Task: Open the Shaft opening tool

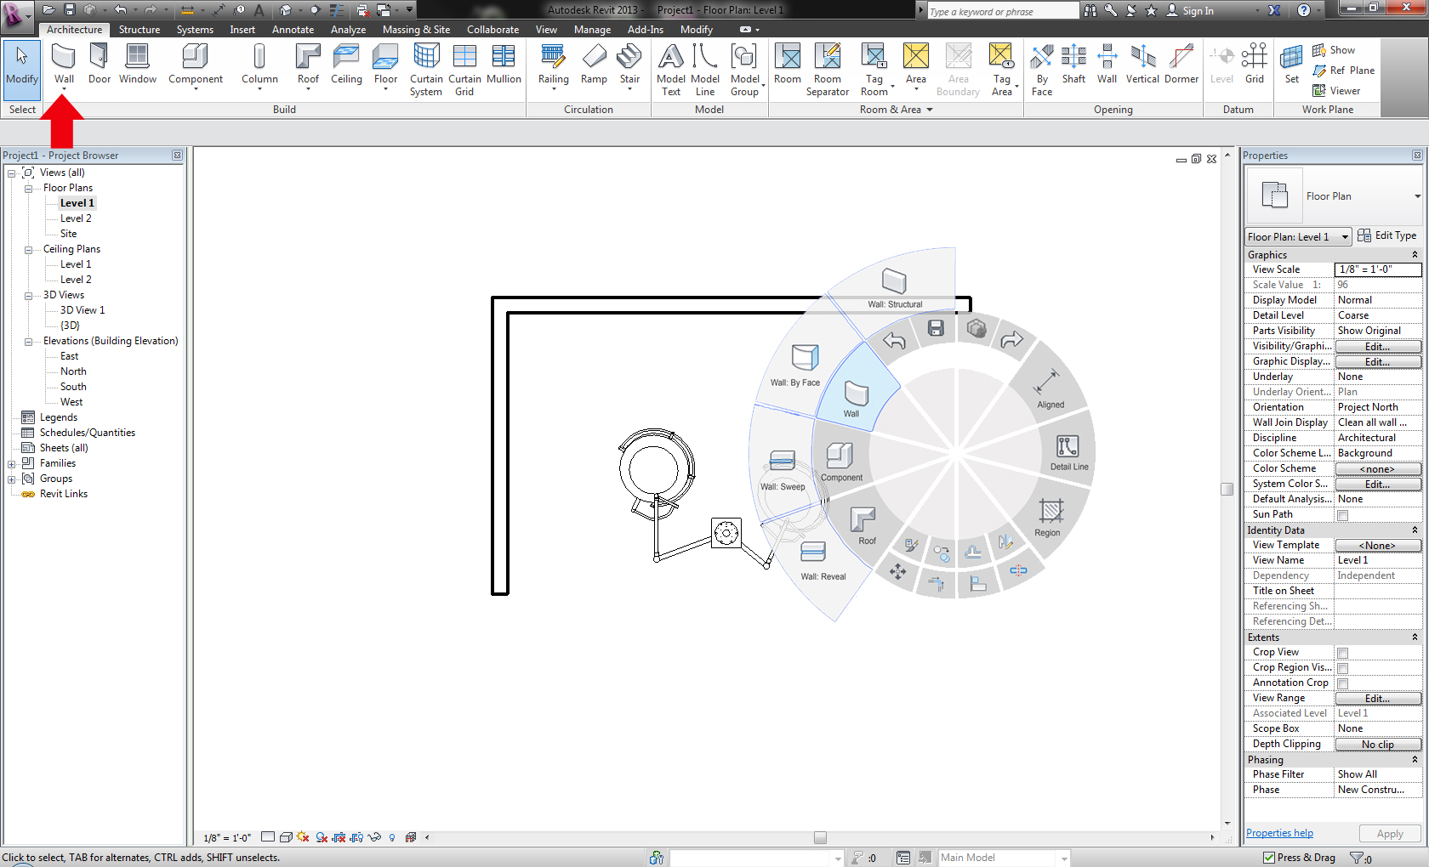Action: pos(1073,64)
